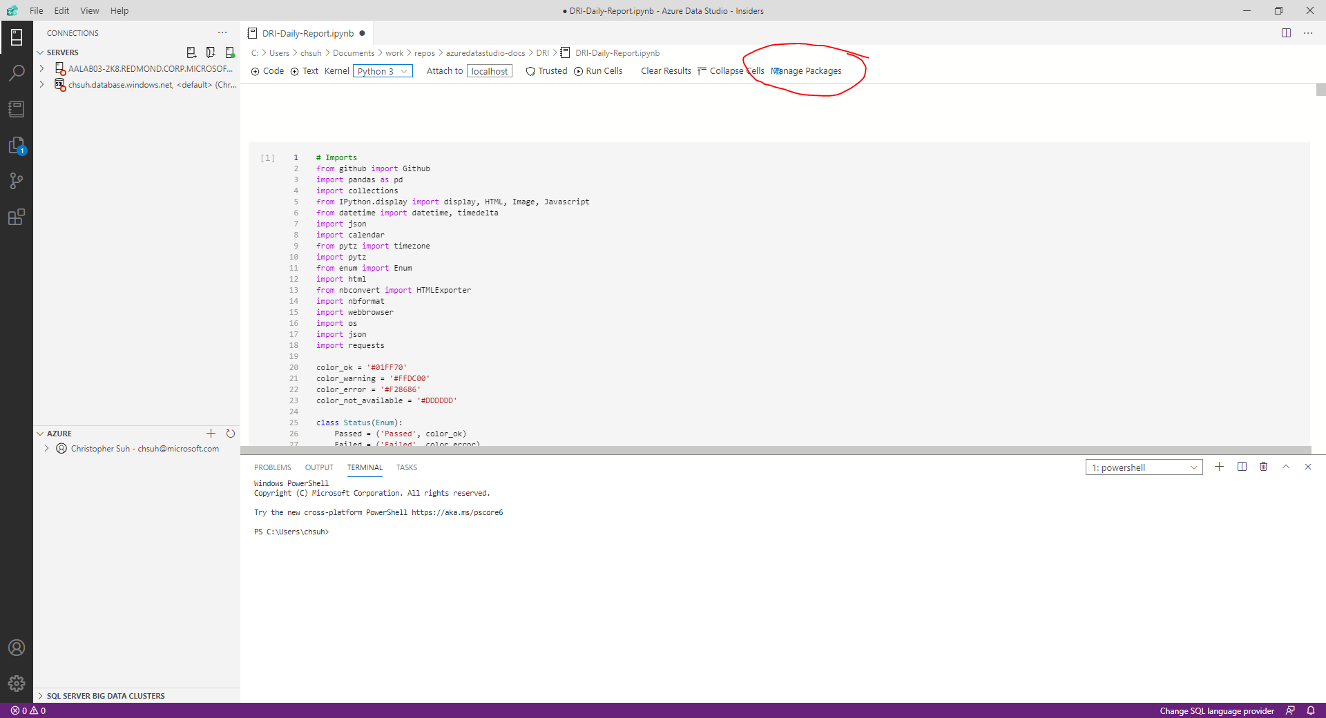Open the View menu
This screenshot has height=718, width=1326.
tap(89, 10)
